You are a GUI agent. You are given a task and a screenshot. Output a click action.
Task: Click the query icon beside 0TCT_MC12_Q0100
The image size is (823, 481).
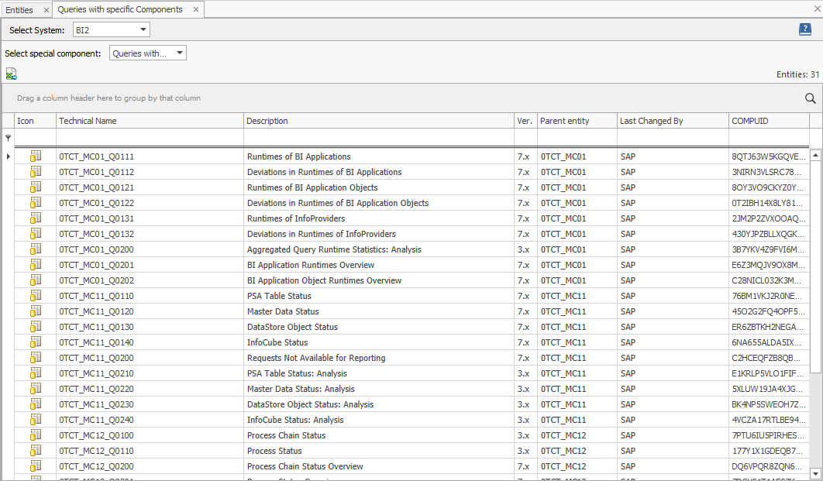click(x=34, y=435)
